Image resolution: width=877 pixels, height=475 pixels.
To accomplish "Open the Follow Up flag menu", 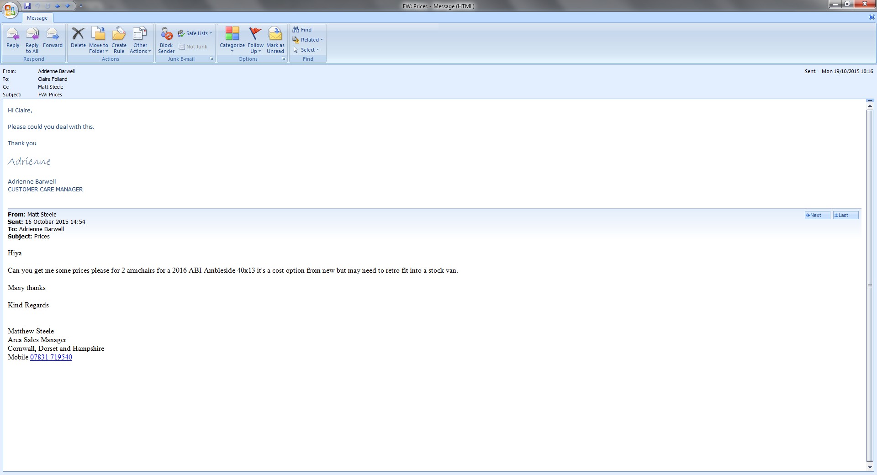I will (255, 40).
